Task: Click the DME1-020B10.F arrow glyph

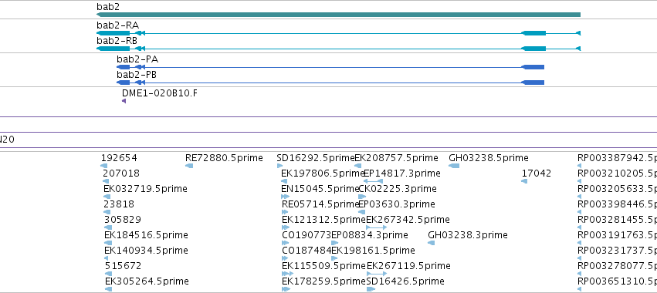Action: pos(124,101)
